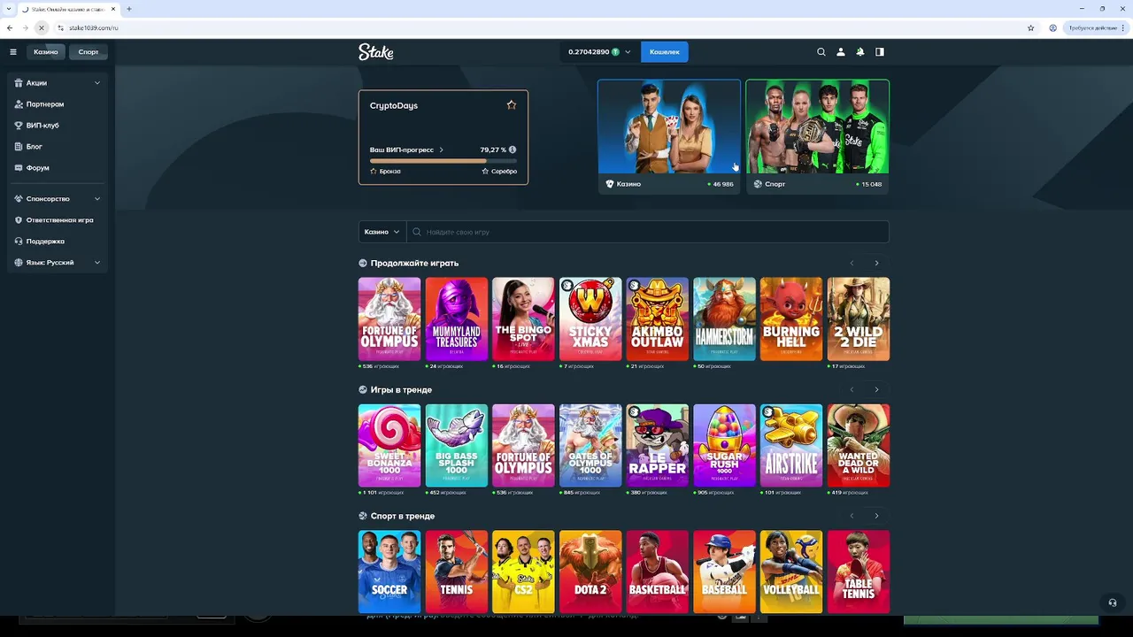Image resolution: width=1133 pixels, height=637 pixels.
Task: Show next sports in Спорт в тренде
Action: click(x=877, y=516)
